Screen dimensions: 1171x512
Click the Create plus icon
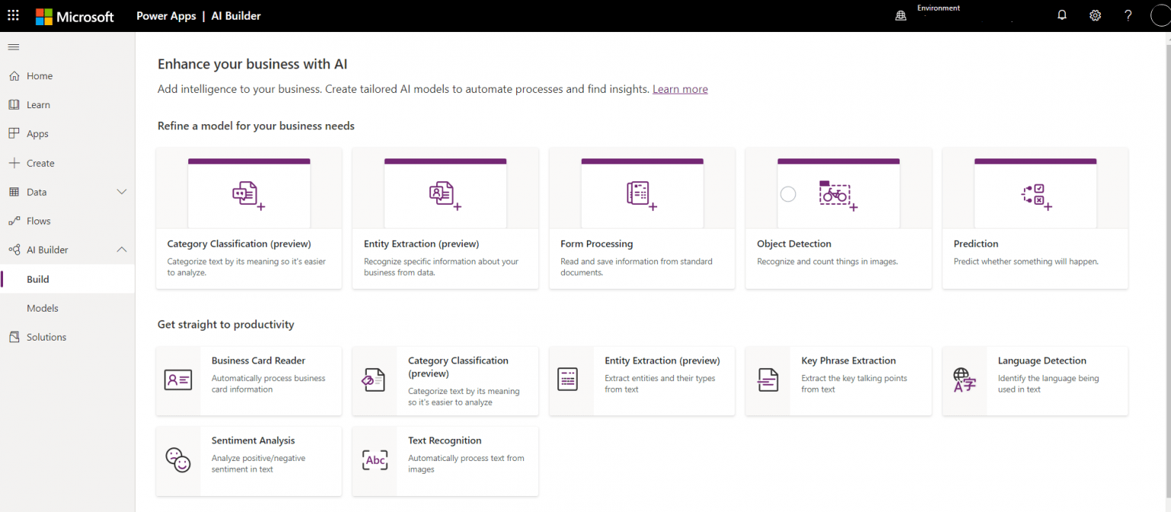point(14,163)
